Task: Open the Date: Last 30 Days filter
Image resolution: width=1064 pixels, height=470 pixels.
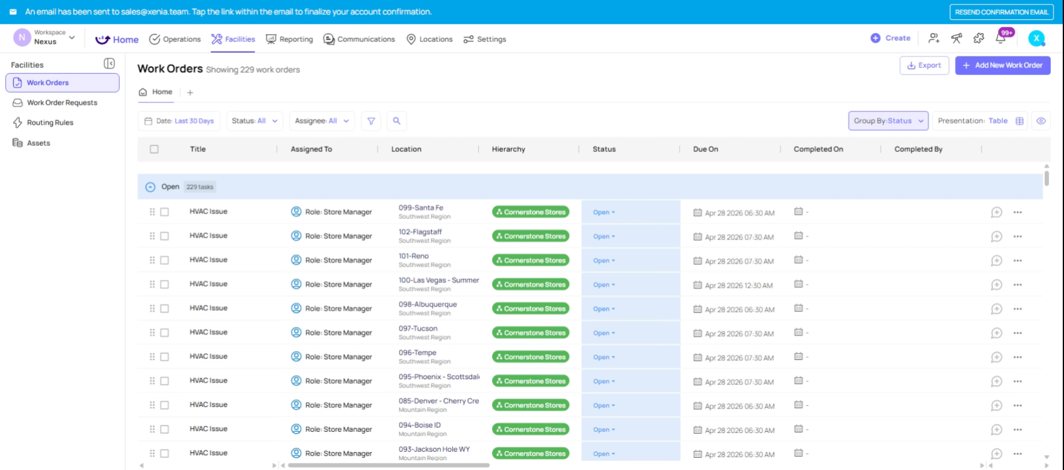Action: (179, 121)
